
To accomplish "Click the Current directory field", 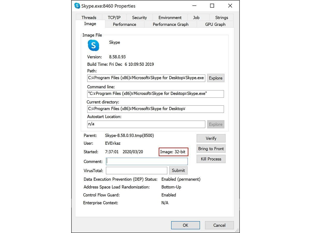I will [155, 109].
